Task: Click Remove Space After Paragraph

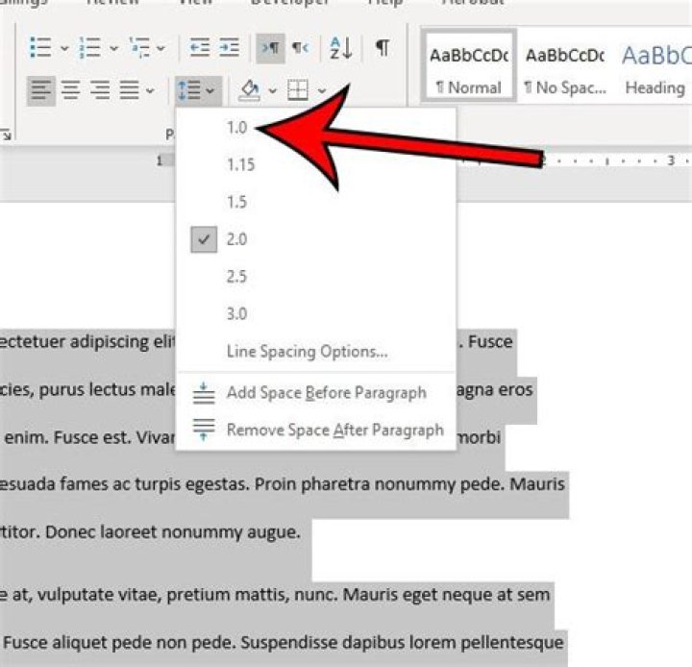Action: [x=334, y=430]
